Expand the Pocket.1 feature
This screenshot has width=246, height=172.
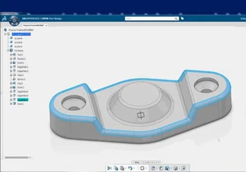pyautogui.click(x=11, y=59)
